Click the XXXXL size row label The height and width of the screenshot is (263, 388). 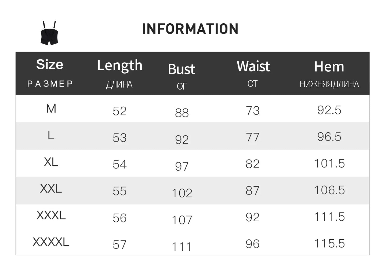51,242
